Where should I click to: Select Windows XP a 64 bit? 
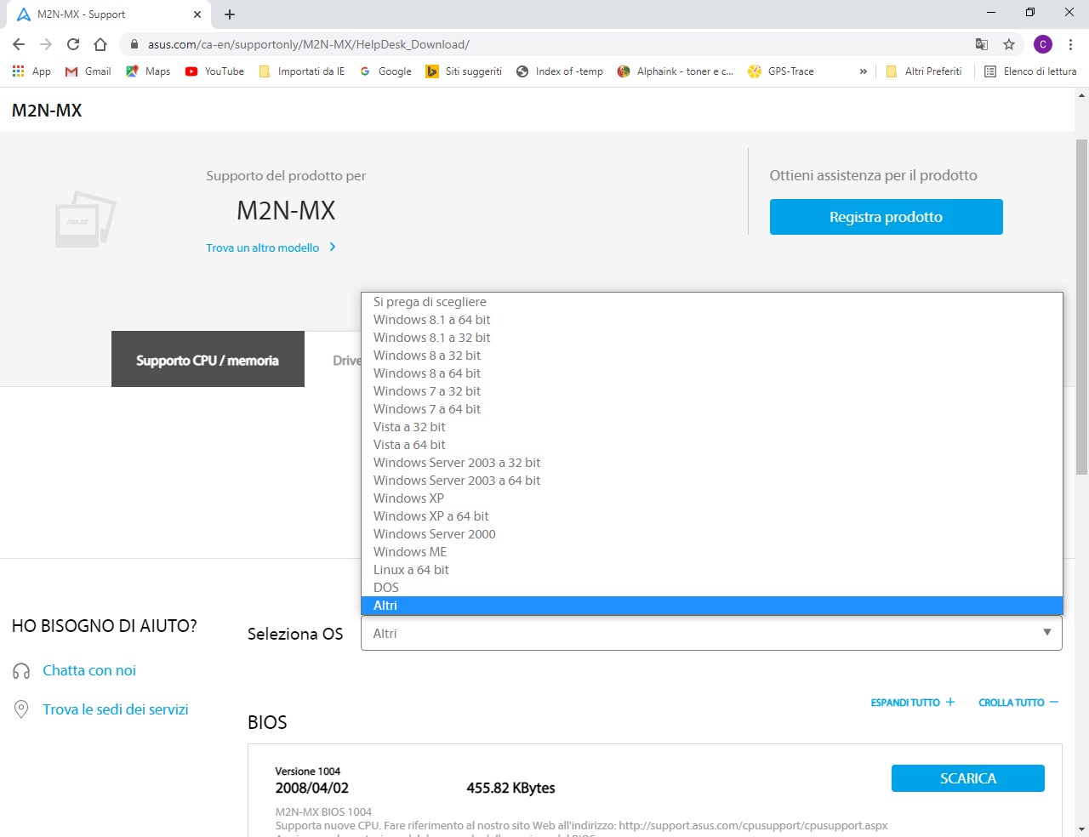pyautogui.click(x=711, y=516)
